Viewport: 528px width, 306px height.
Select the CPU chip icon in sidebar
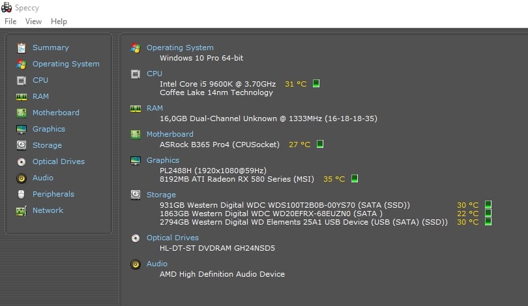pos(22,80)
